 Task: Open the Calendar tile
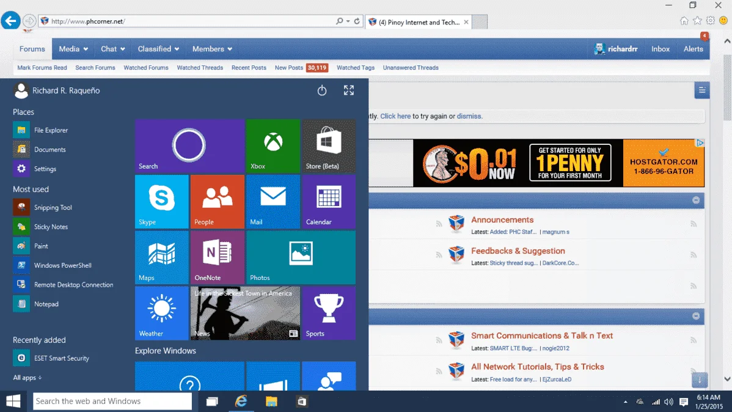pos(329,202)
